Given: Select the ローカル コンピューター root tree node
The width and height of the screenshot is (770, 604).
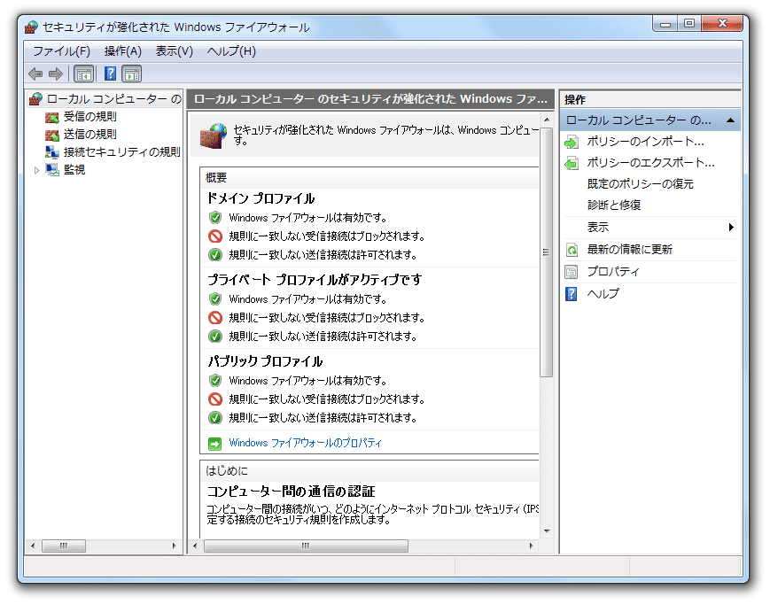Looking at the screenshot, I should (x=114, y=99).
